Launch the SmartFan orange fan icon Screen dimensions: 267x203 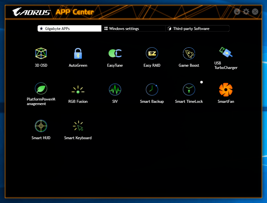coord(226,90)
